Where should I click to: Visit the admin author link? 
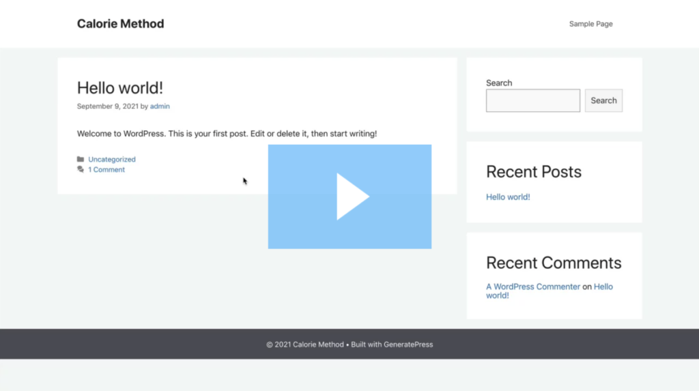pos(160,106)
